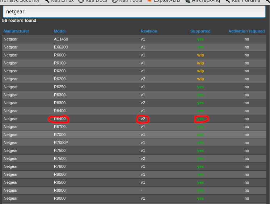This screenshot has height=204, width=270.
Task: Click supported yes for R6400 v2
Action: point(201,119)
